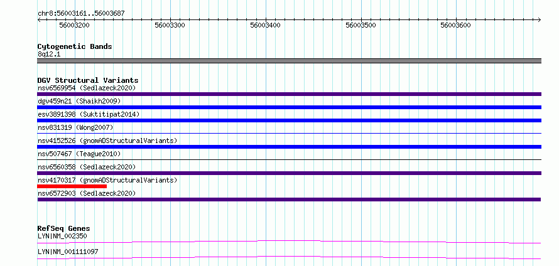Click the 56003400 ruler position label
Image resolution: width=559 pixels, height=266 pixels.
pos(265,25)
